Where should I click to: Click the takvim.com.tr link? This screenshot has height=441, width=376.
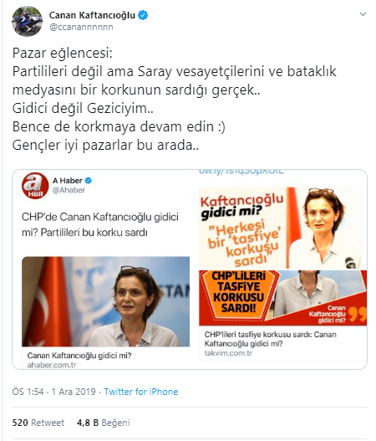tap(228, 353)
